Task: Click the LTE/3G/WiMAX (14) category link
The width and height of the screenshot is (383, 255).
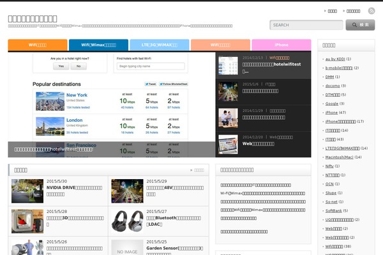Action: click(342, 149)
